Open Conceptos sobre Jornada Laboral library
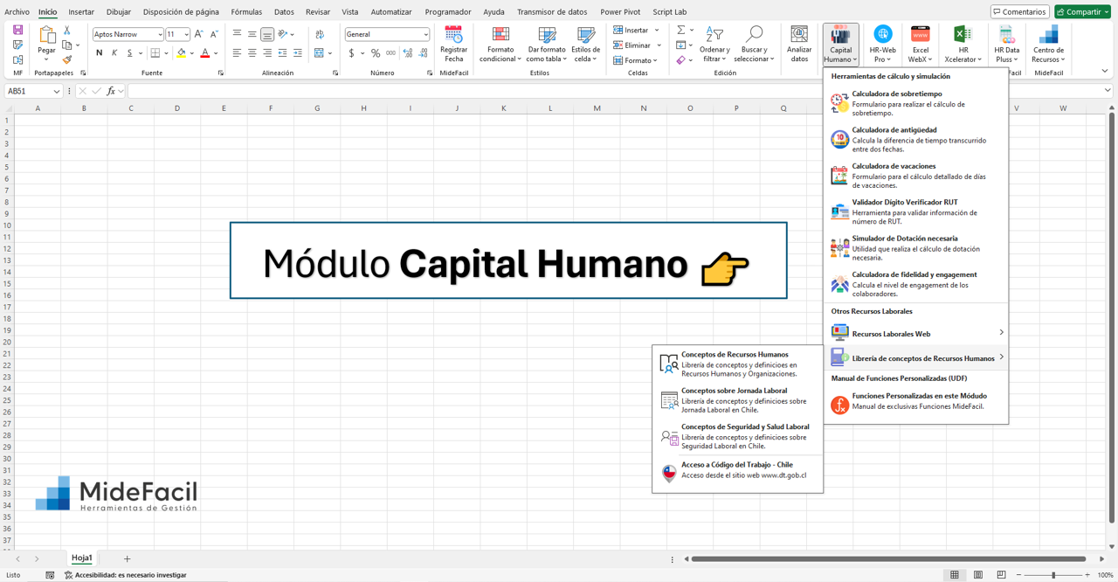The width and height of the screenshot is (1118, 582). tap(738, 400)
